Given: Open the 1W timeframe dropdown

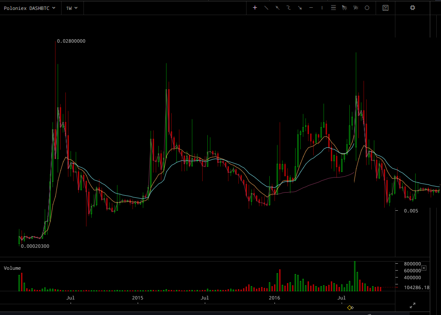Looking at the screenshot, I should coord(72,8).
